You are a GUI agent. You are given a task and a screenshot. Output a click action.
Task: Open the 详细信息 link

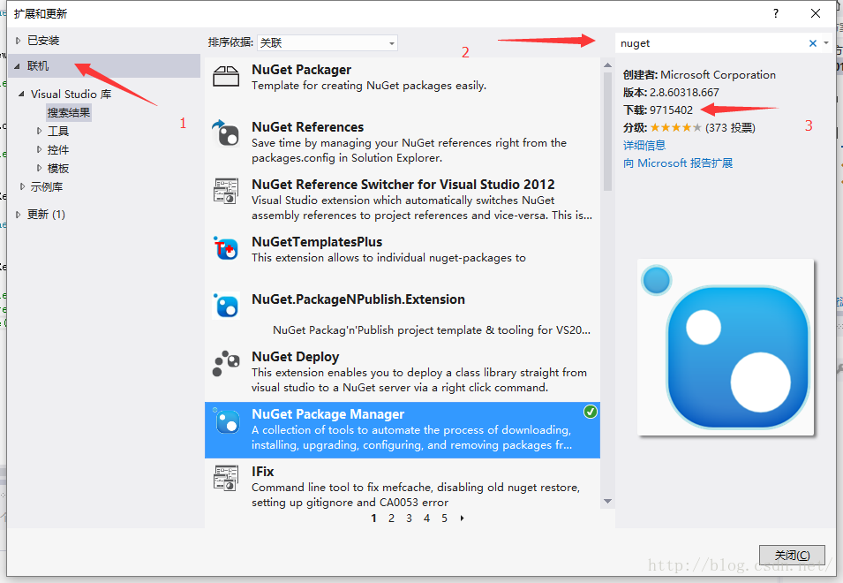644,145
